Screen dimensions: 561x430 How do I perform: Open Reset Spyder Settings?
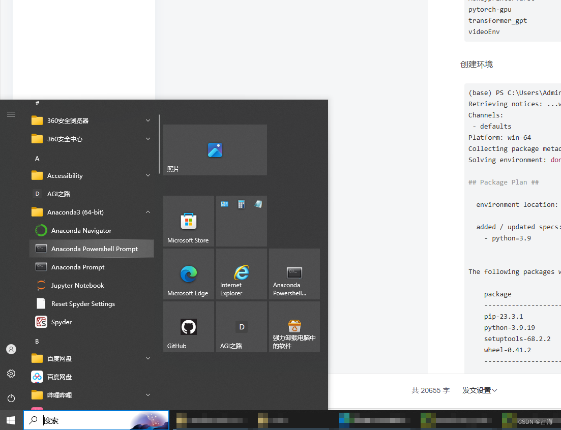point(92,303)
